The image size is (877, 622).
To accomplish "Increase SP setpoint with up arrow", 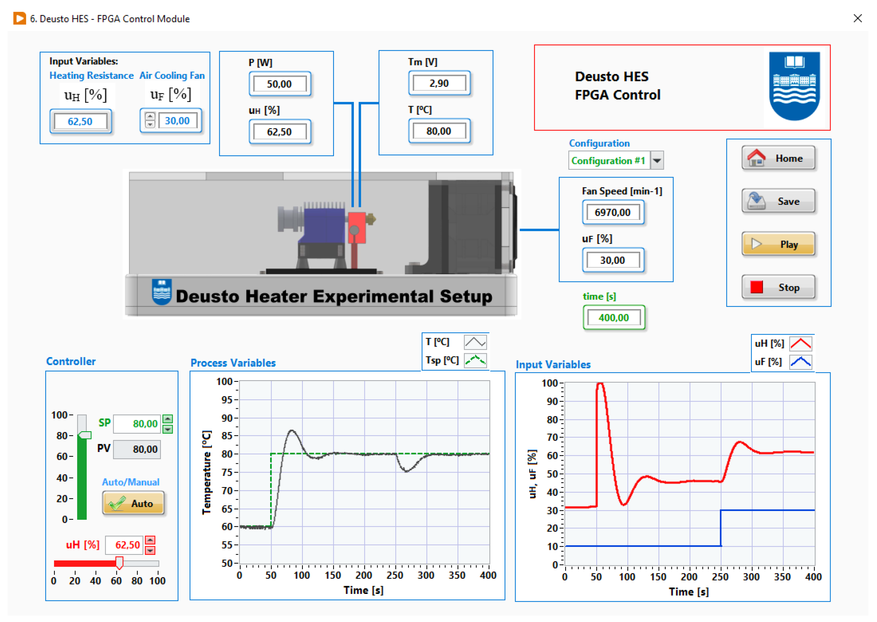I will [x=167, y=419].
